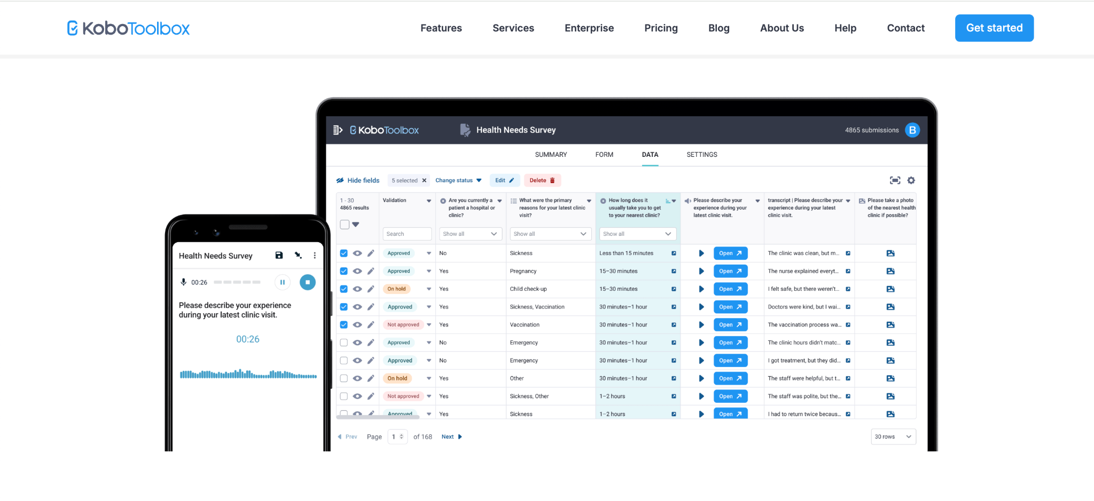Open table settings gear icon
Image resolution: width=1094 pixels, height=501 pixels.
point(911,180)
